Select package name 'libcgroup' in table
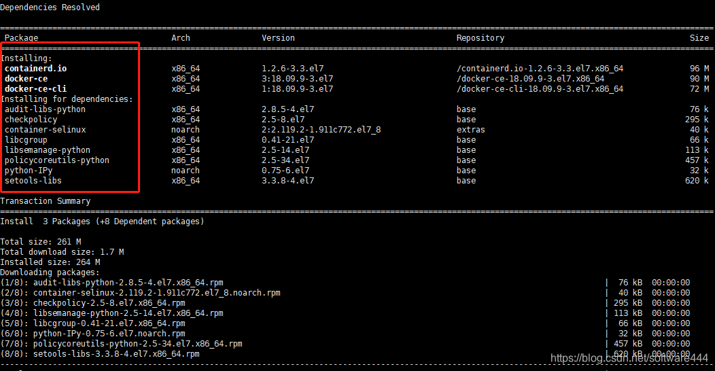This screenshot has height=371, width=715. tap(26, 140)
